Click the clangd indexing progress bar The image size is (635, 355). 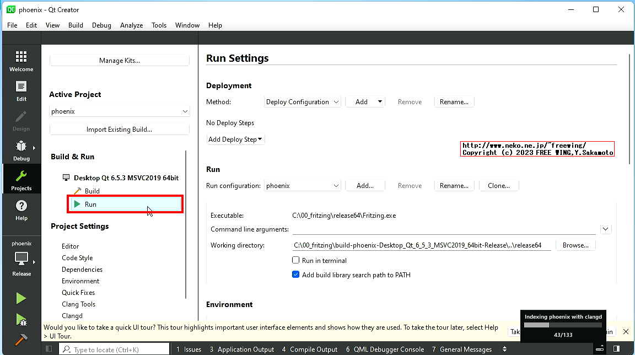tap(563, 325)
